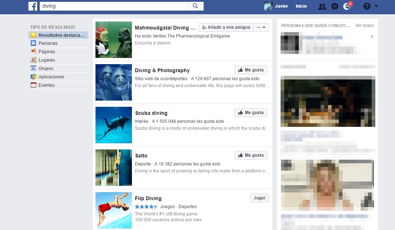Click the Deportes category under Flip Diving
Image resolution: width=395 pixels, height=230 pixels.
(188, 207)
